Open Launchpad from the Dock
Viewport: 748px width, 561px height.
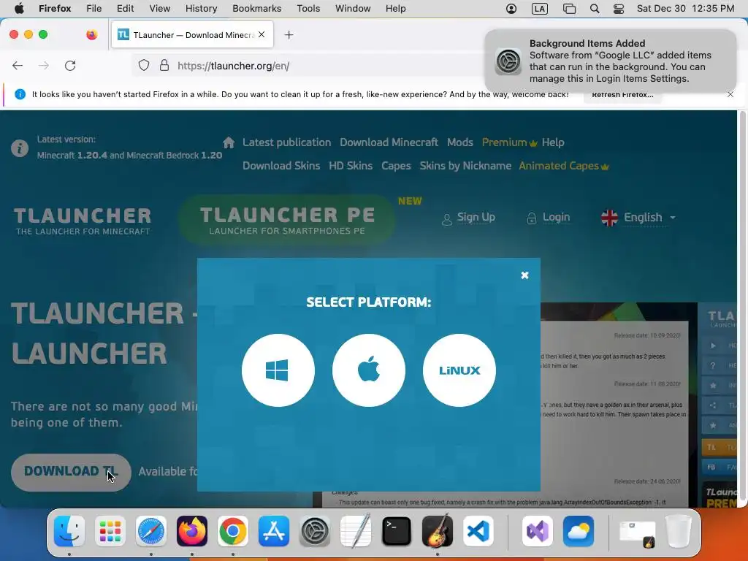point(110,531)
